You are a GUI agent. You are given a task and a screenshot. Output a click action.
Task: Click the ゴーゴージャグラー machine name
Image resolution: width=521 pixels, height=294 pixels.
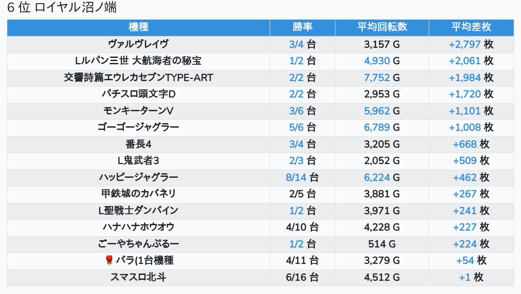(138, 127)
